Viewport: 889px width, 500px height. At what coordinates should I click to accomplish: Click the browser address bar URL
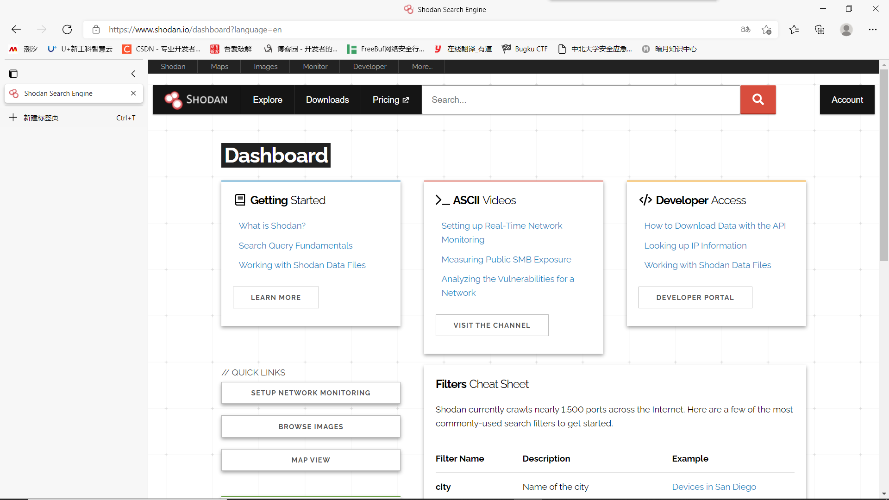point(195,30)
